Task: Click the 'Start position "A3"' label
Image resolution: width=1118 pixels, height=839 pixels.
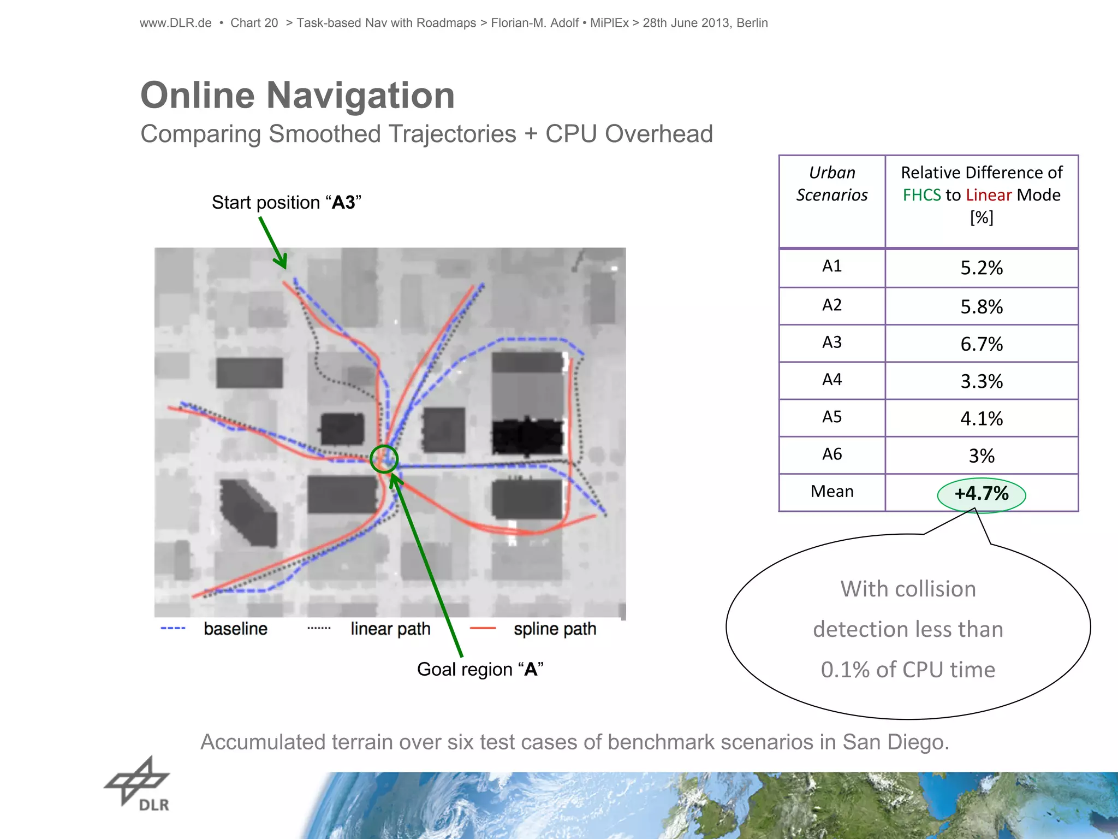Action: click(x=287, y=202)
